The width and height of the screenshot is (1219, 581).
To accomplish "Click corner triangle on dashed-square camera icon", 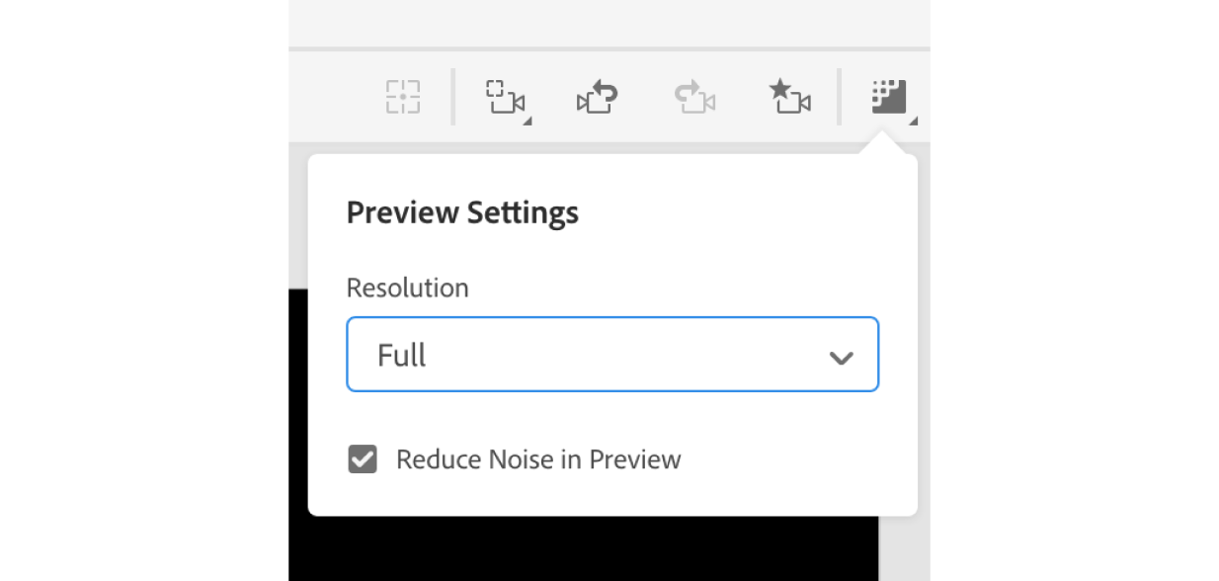I will pos(528,122).
